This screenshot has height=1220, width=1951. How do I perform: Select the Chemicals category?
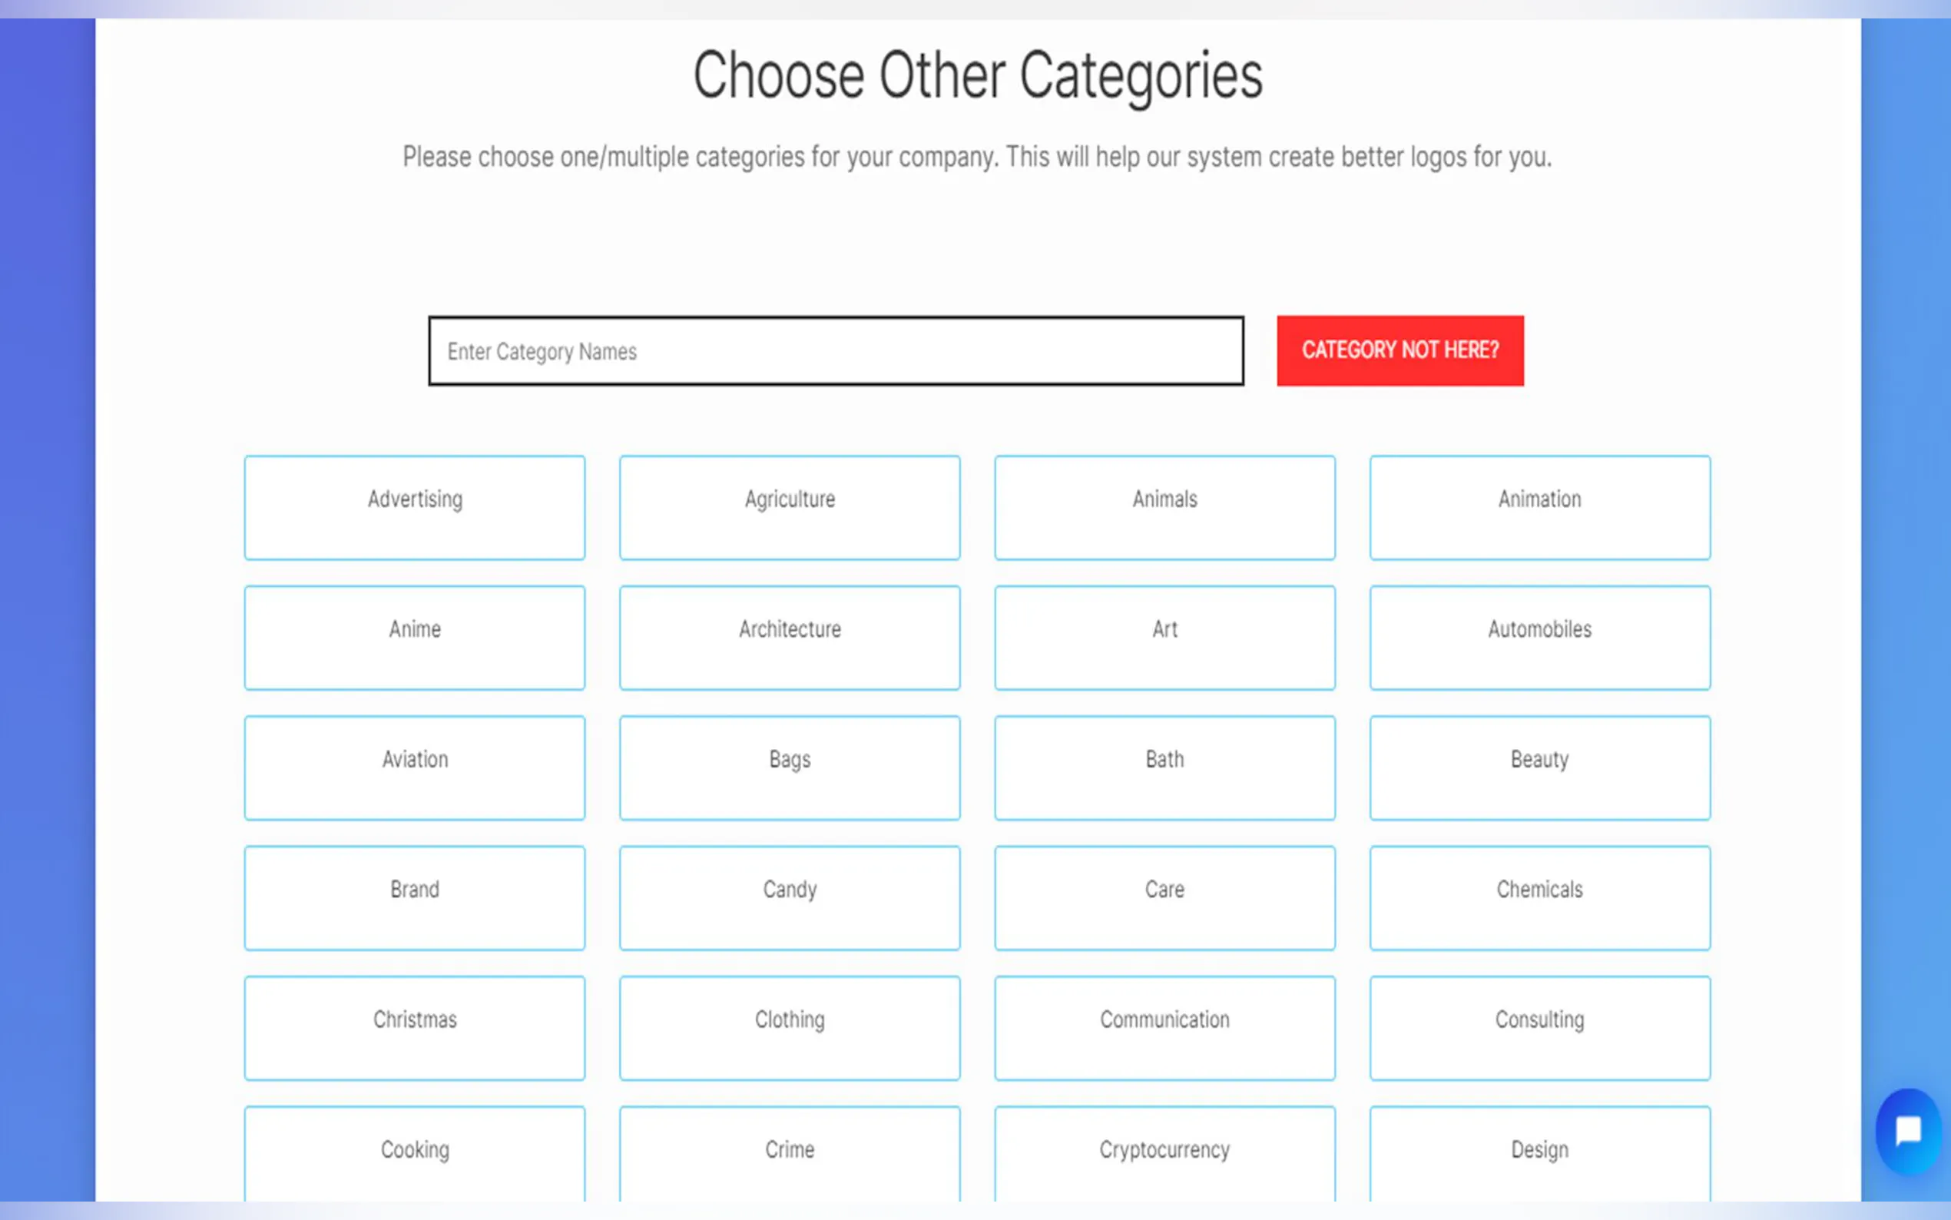click(1539, 897)
